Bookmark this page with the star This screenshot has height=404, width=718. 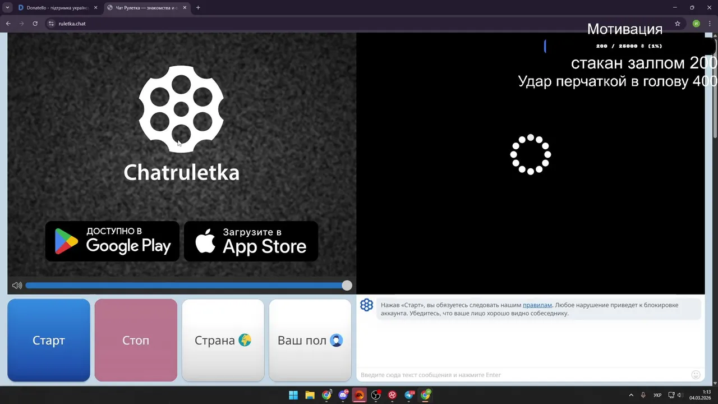tap(678, 24)
